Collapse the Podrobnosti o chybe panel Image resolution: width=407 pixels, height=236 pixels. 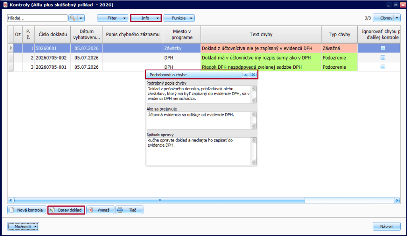click(246, 75)
